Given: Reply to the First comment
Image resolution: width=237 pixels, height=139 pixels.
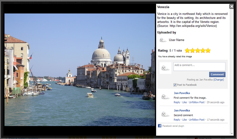Looking at the screenshot, I should [x=177, y=102].
